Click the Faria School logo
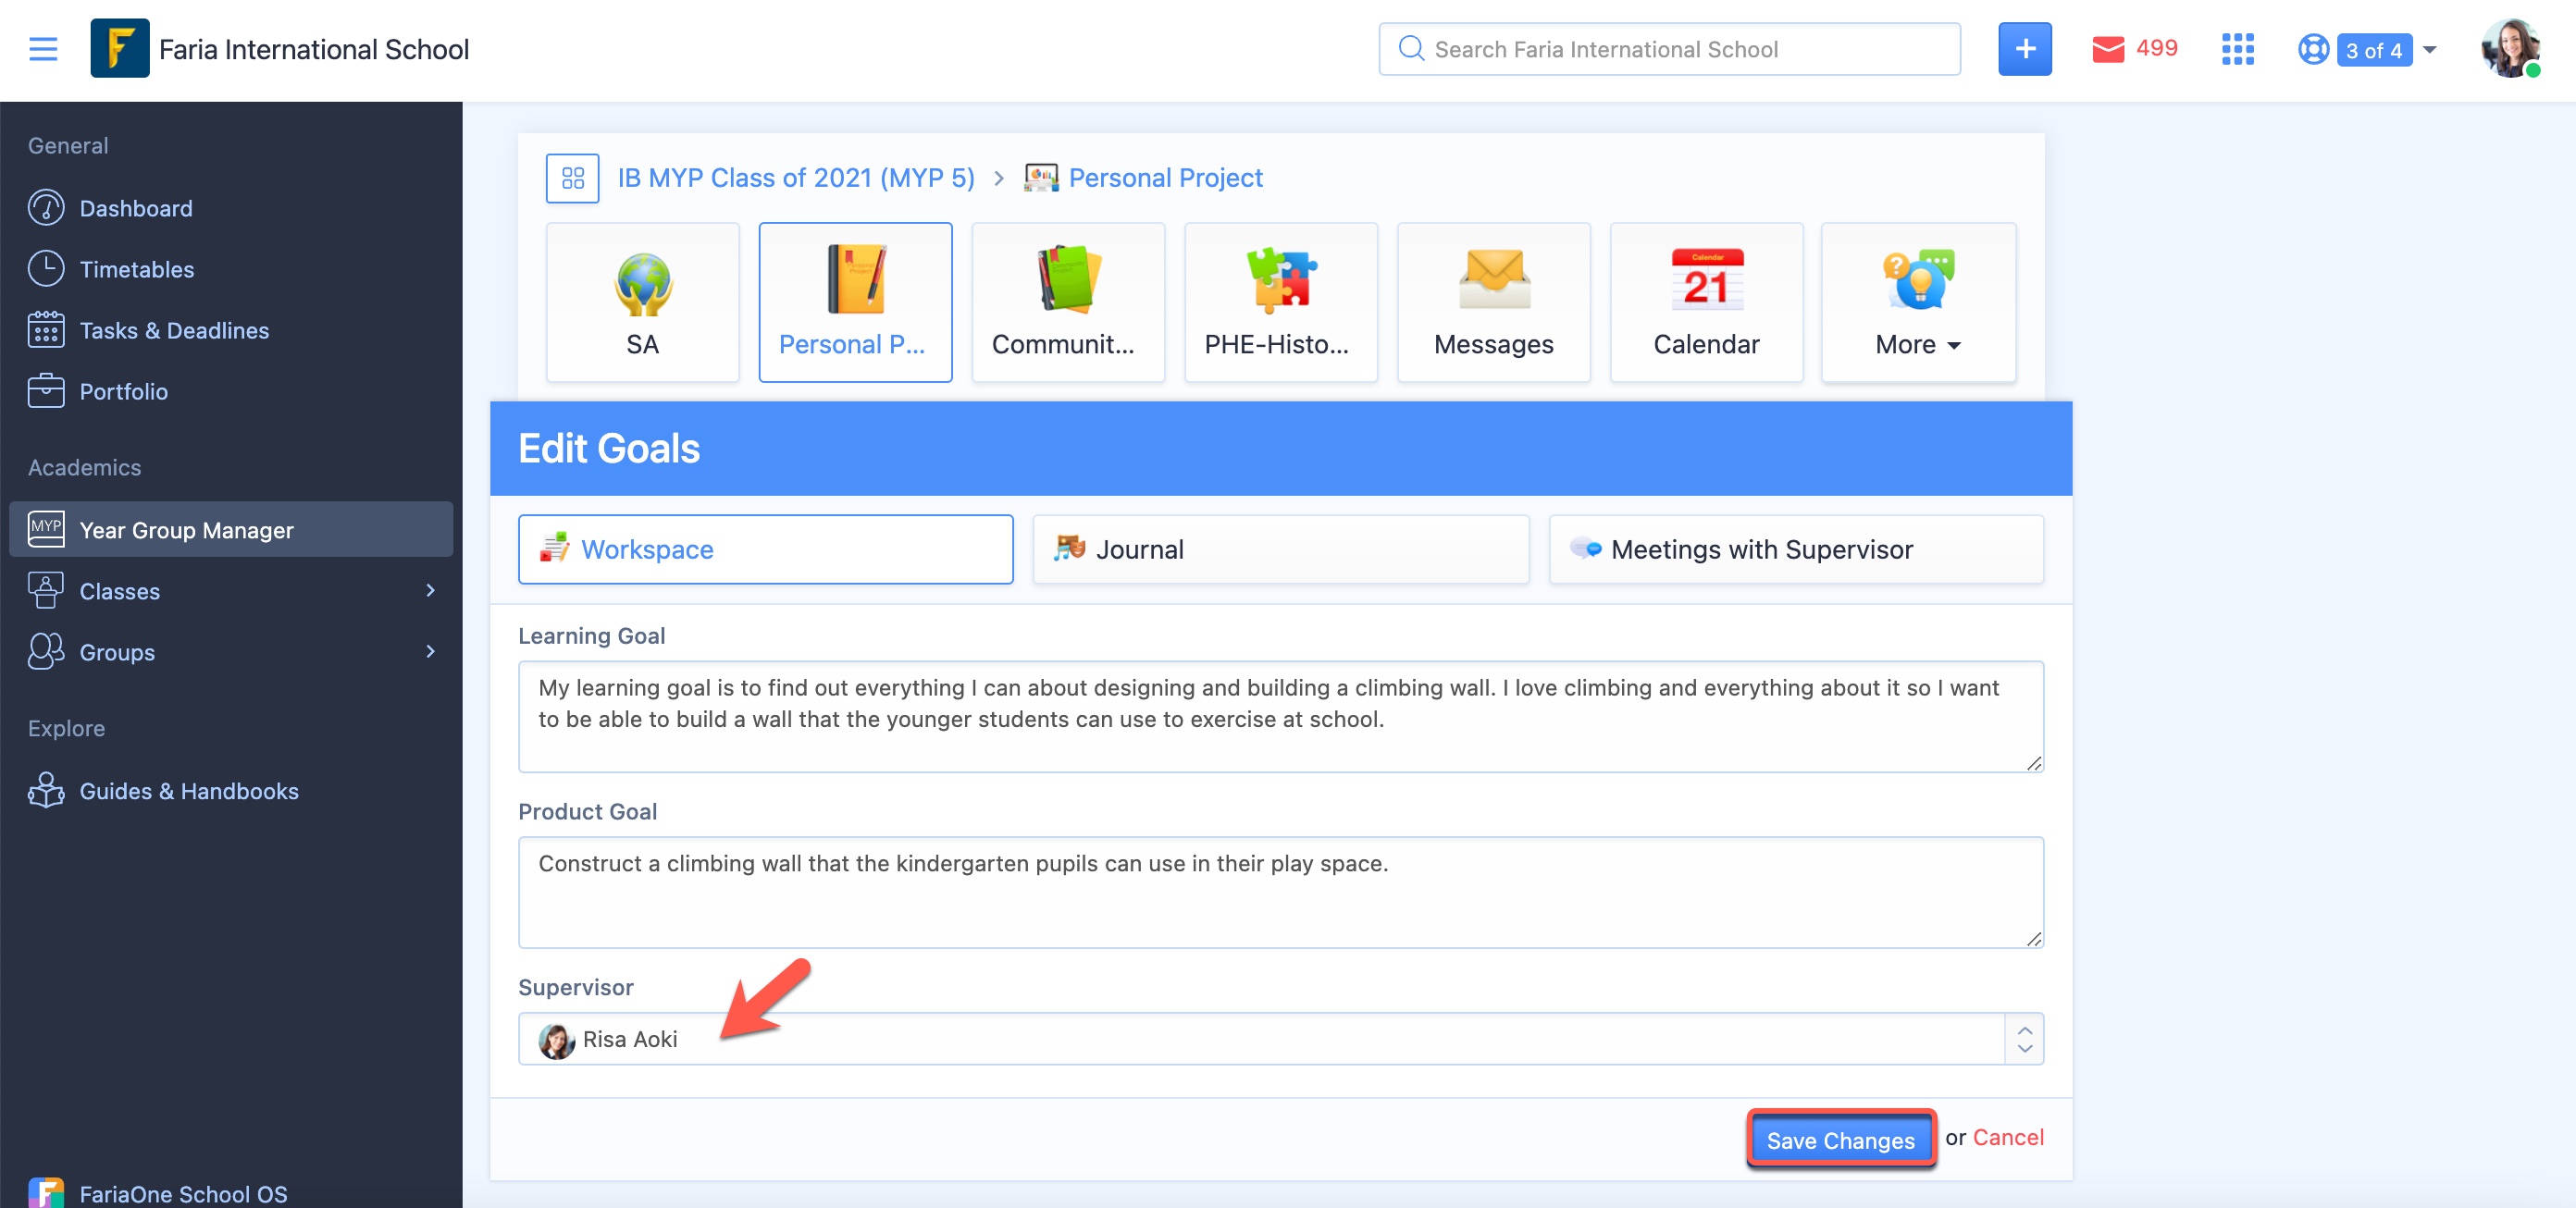Image resolution: width=2576 pixels, height=1208 pixels. 119,48
